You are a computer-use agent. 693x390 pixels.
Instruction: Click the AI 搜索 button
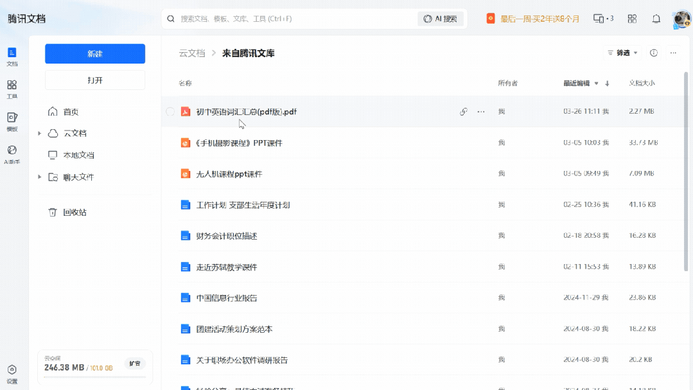[440, 19]
